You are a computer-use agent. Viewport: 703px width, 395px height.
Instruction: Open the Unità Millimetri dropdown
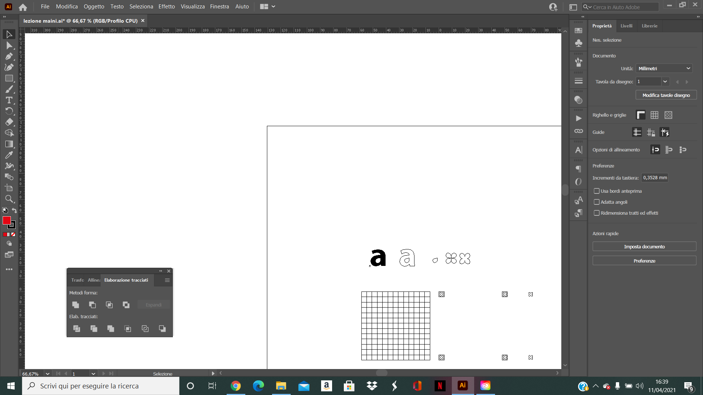click(x=664, y=68)
